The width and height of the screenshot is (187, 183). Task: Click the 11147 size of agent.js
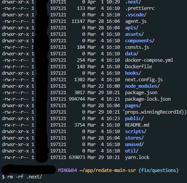78,21
